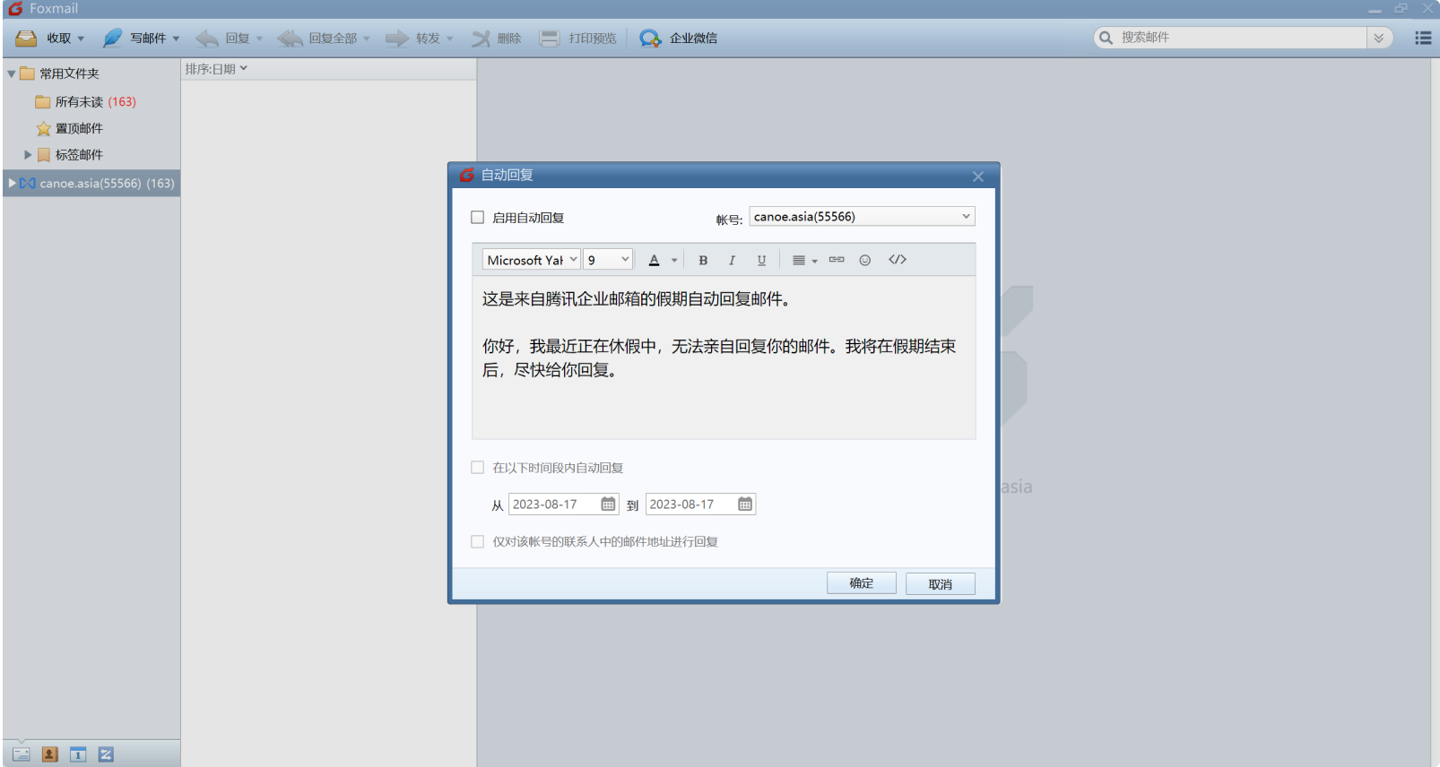Select the 标签邮件 folder

coord(70,155)
